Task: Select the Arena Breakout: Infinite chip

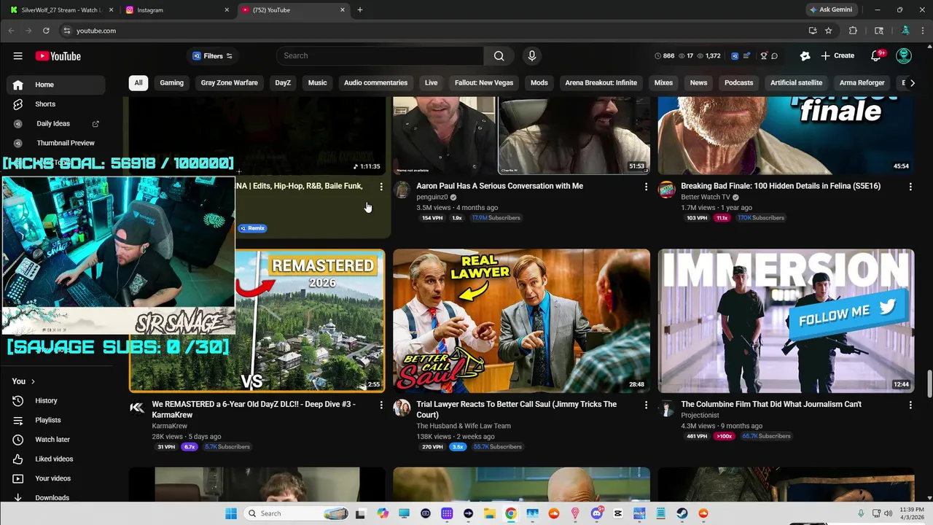Action: (x=601, y=83)
